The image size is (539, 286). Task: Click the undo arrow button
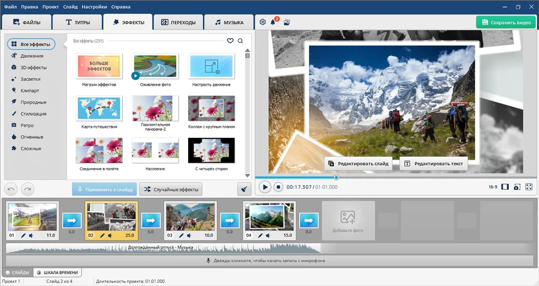tap(11, 189)
